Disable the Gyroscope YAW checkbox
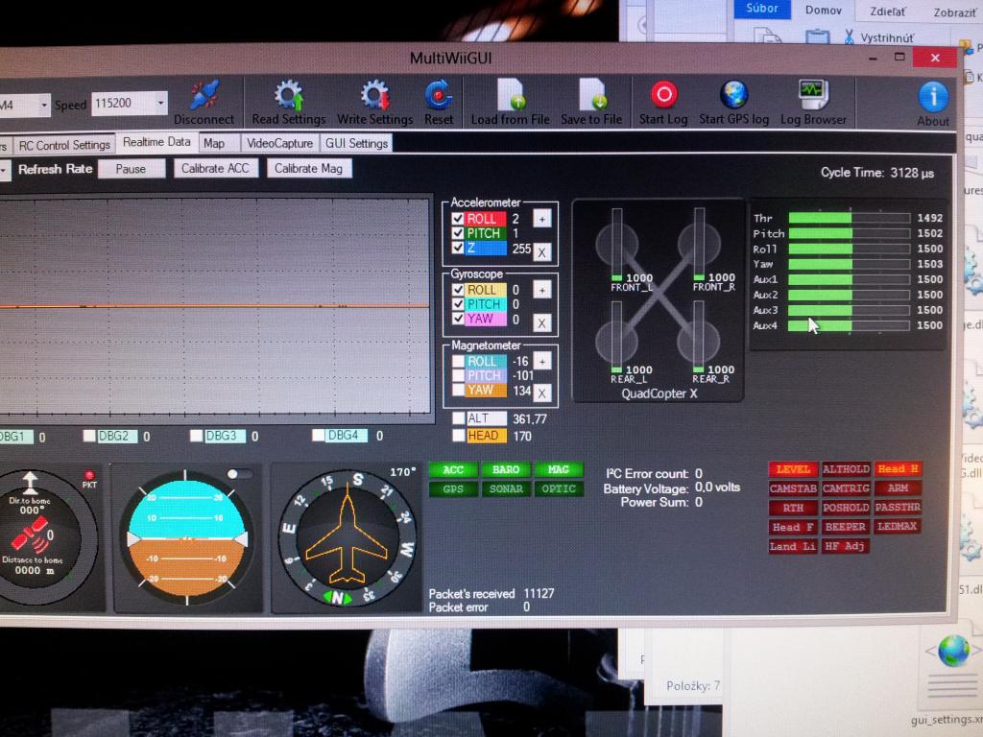Image resolution: width=983 pixels, height=737 pixels. [x=458, y=319]
